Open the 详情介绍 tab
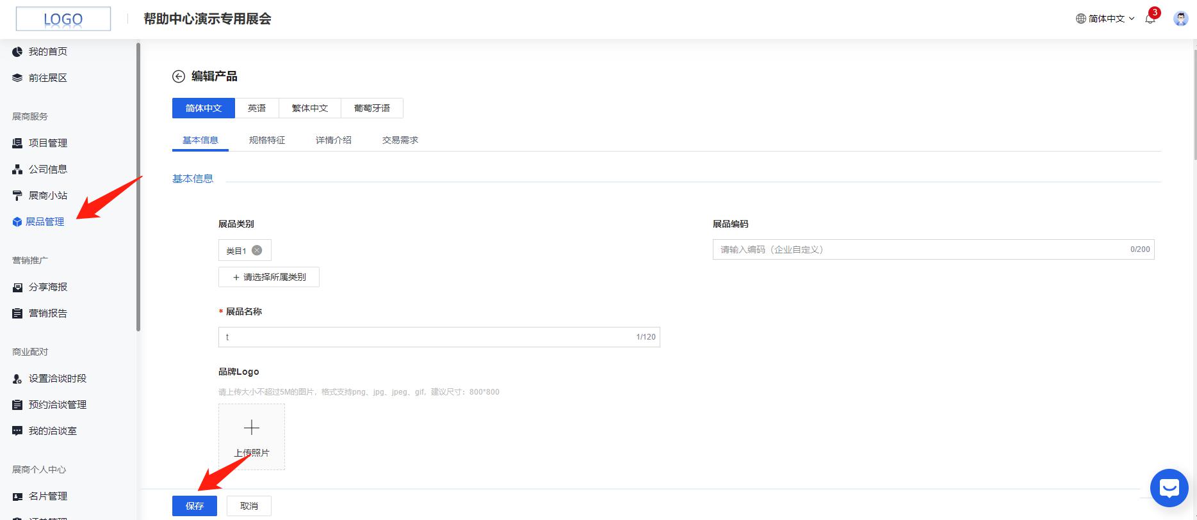1197x520 pixels. click(334, 140)
